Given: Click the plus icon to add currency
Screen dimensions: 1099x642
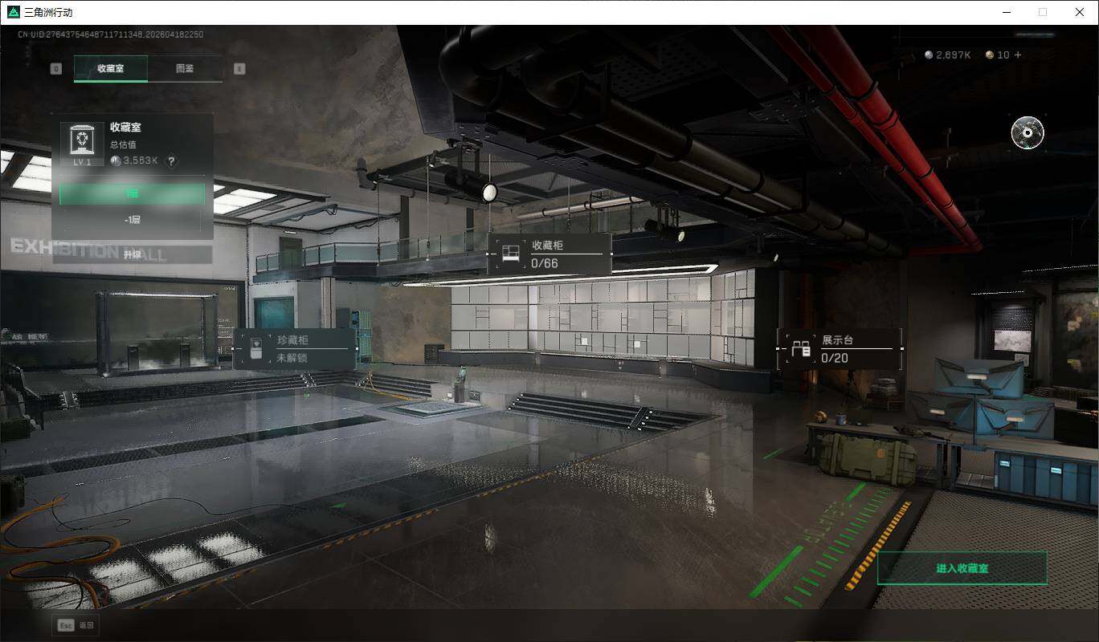Looking at the screenshot, I should pyautogui.click(x=1018, y=55).
